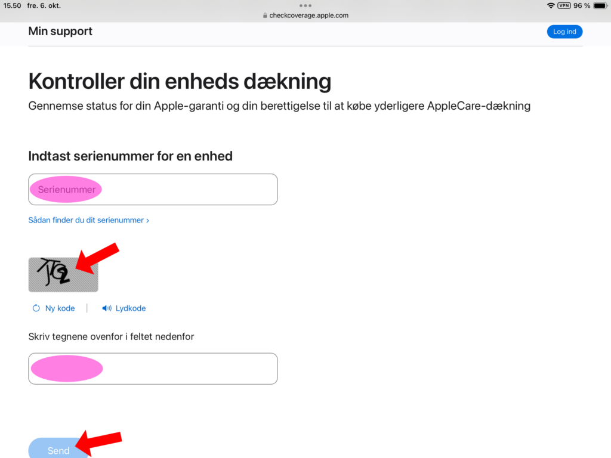The width and height of the screenshot is (611, 458).
Task: Click the Log ind button
Action: pos(564,32)
